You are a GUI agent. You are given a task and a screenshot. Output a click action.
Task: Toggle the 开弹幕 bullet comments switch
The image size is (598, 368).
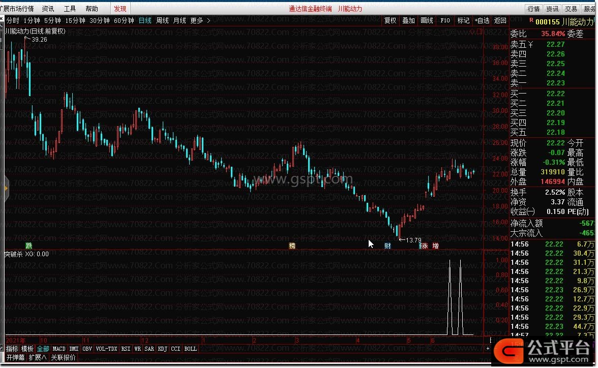15,358
